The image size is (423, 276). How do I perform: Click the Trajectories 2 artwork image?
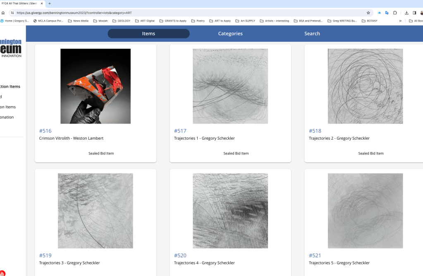click(365, 86)
